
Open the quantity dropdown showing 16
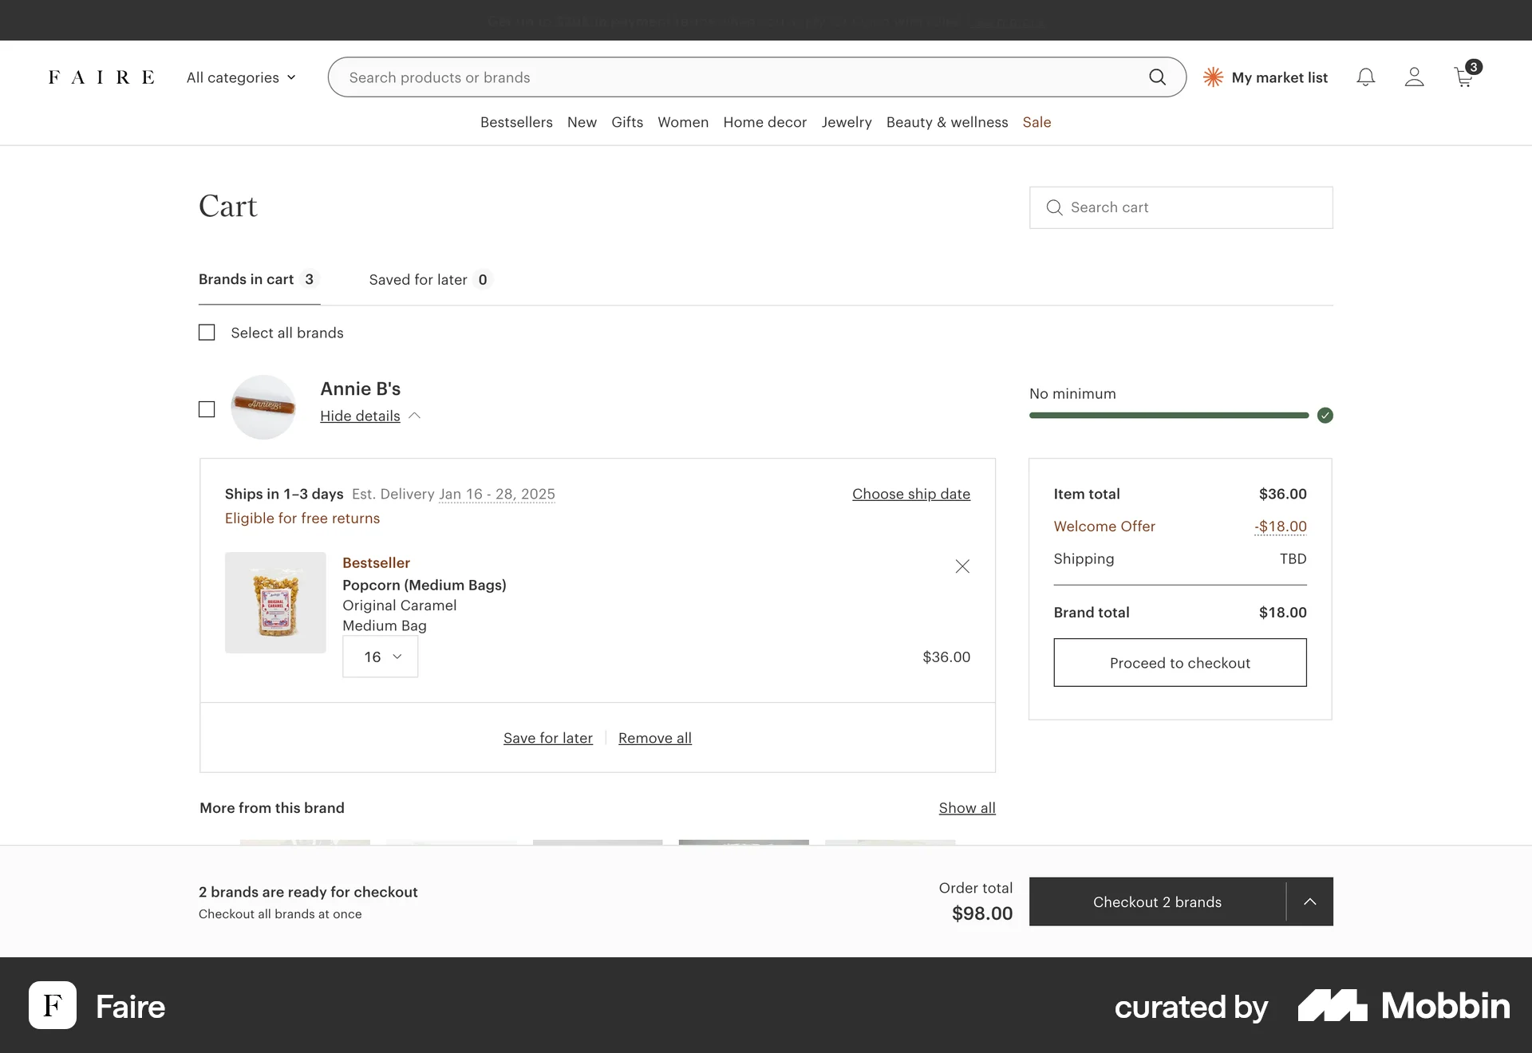point(380,657)
